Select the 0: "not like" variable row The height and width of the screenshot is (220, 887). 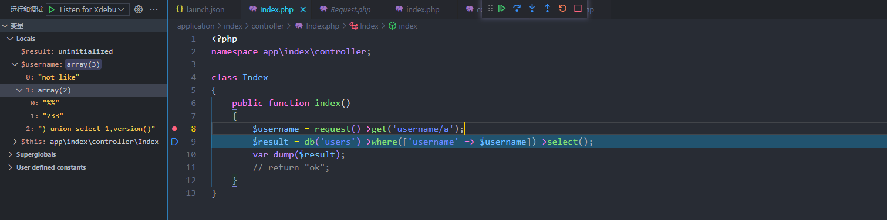tap(83, 77)
